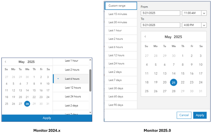
Task: Choose Last 7 days in Monitor 2025.0 list
Action: 121,80
